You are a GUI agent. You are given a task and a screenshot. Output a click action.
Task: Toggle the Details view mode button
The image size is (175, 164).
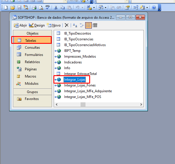[x=95, y=25]
